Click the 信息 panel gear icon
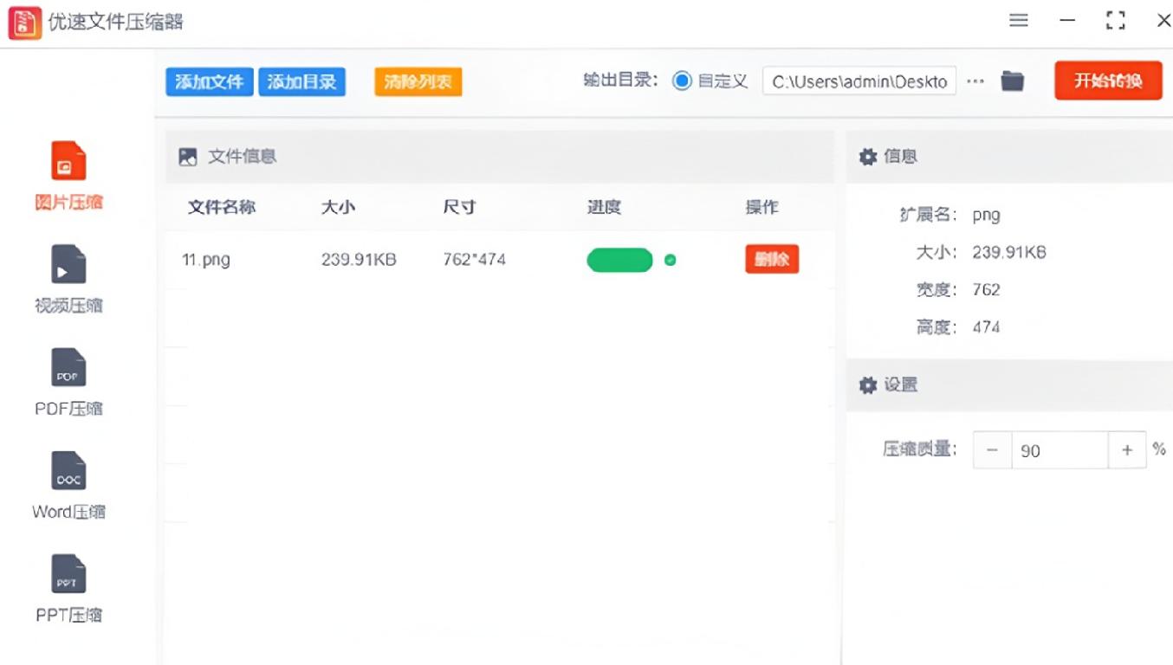This screenshot has height=665, width=1173. [x=867, y=157]
